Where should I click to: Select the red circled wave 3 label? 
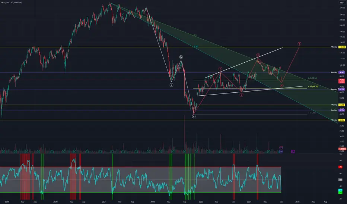tap(258, 55)
